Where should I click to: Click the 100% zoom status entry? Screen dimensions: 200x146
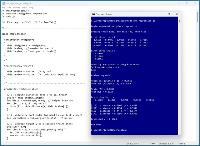point(153,144)
